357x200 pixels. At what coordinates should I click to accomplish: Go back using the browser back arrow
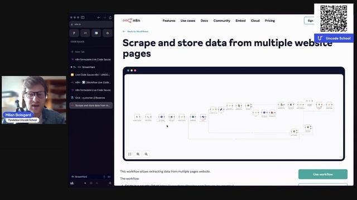[x=99, y=17]
